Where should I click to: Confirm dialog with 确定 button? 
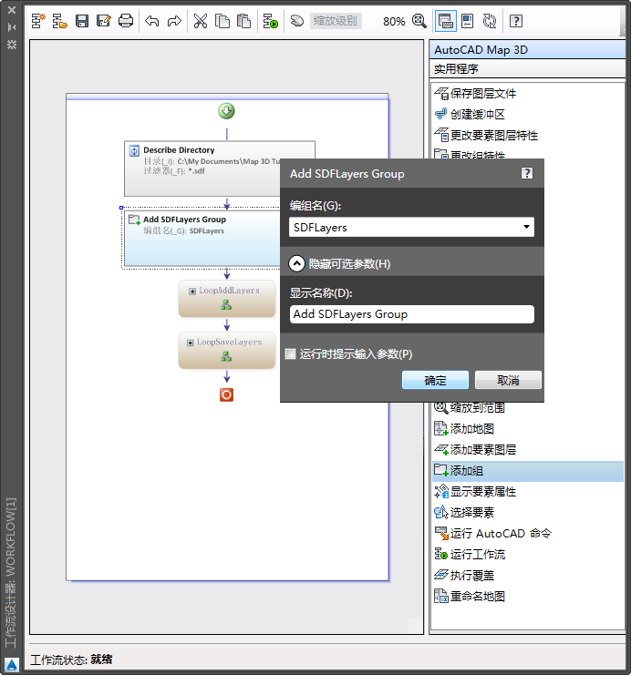point(435,380)
